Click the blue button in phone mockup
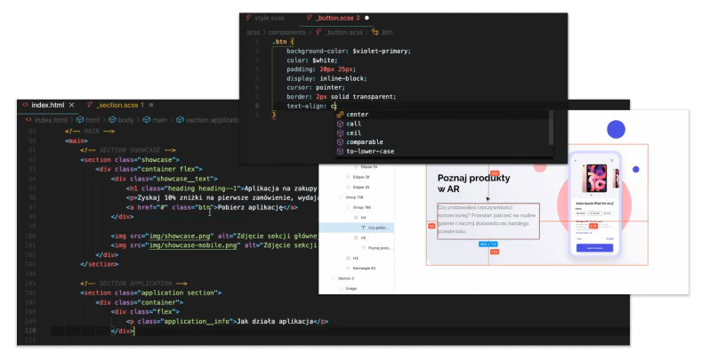The height and width of the screenshot is (361, 701). coord(594,248)
